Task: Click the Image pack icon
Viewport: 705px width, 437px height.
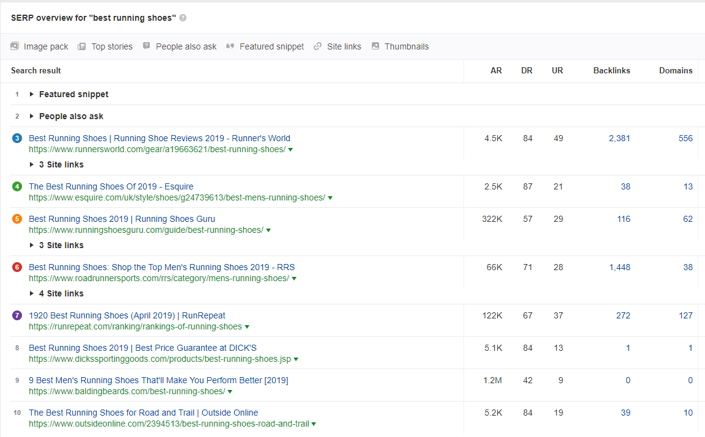Action: [x=15, y=46]
